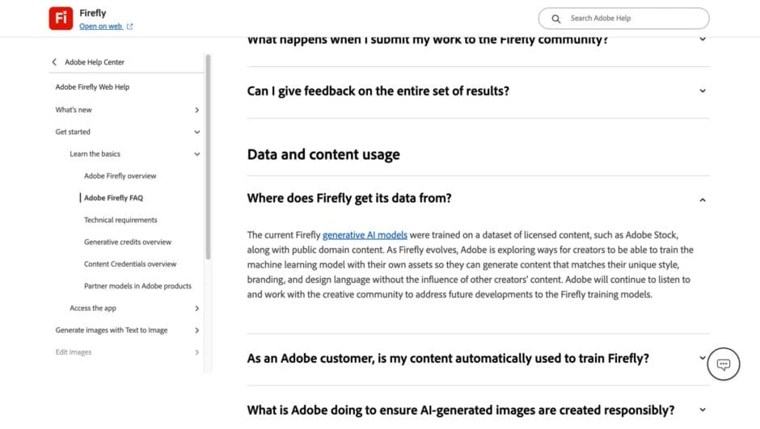Image resolution: width=760 pixels, height=429 pixels.
Task: Expand the What's new sidebar section
Action: coord(196,110)
